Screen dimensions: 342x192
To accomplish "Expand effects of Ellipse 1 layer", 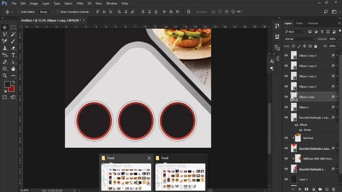I will click(337, 107).
